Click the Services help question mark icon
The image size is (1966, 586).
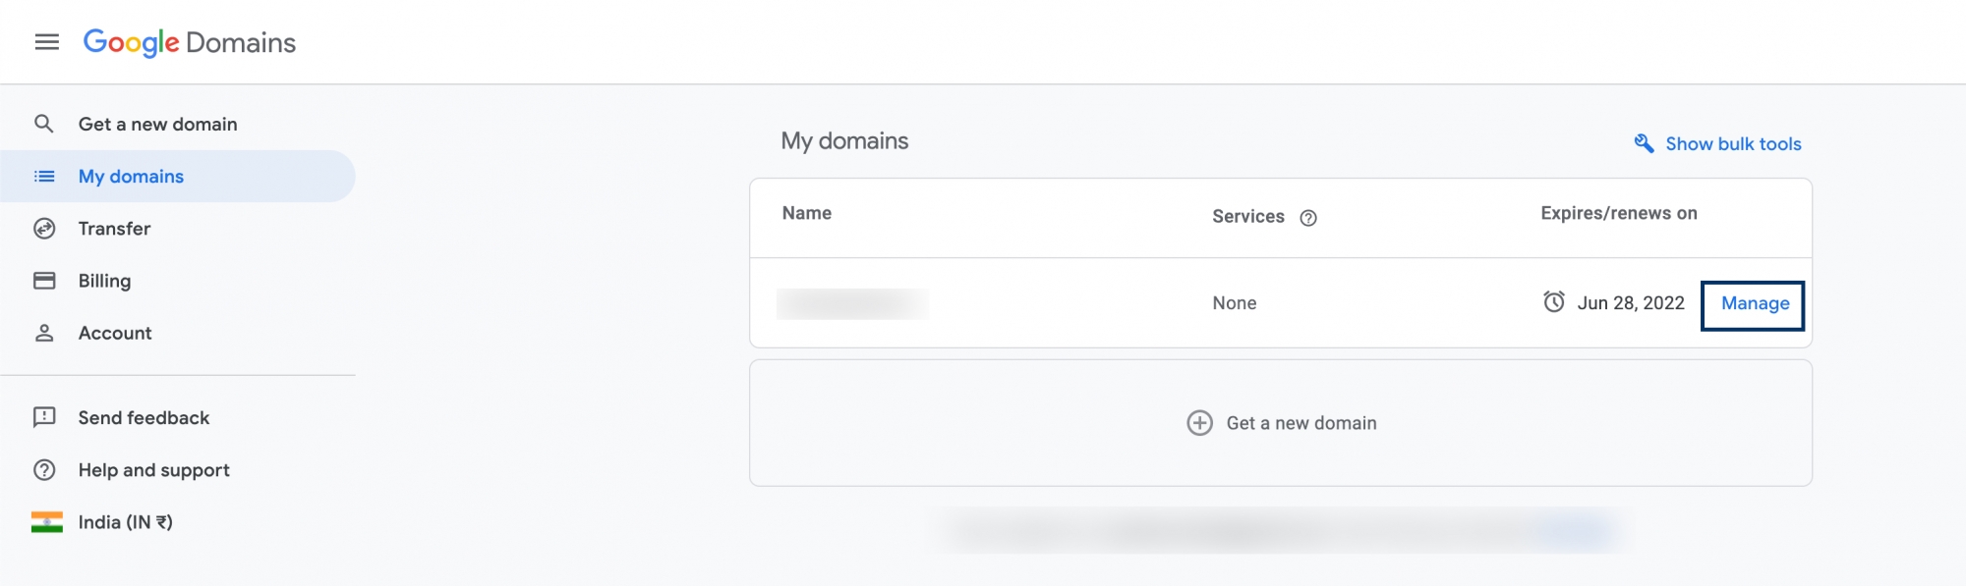click(x=1308, y=218)
